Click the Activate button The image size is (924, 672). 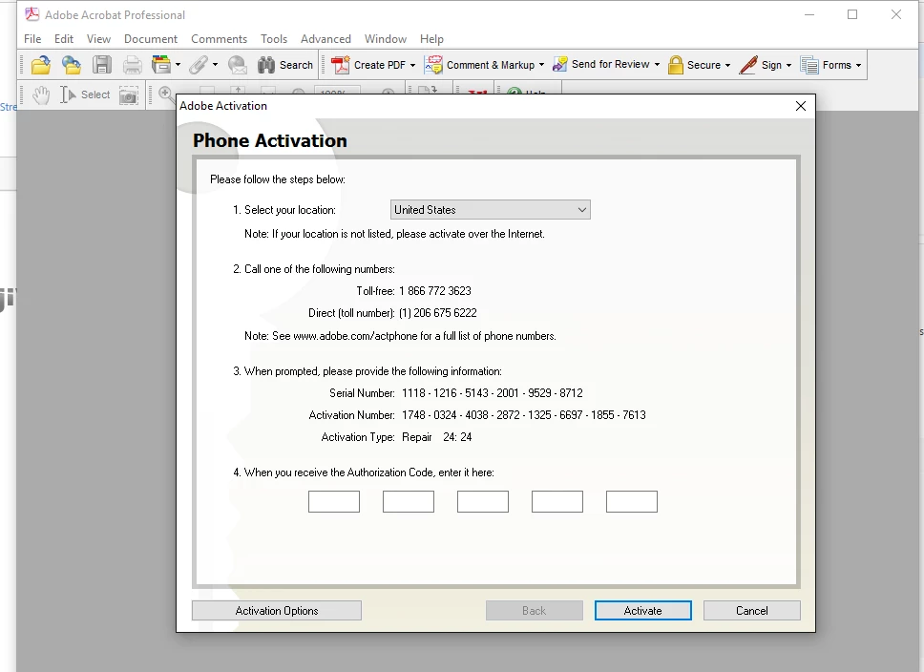click(643, 611)
